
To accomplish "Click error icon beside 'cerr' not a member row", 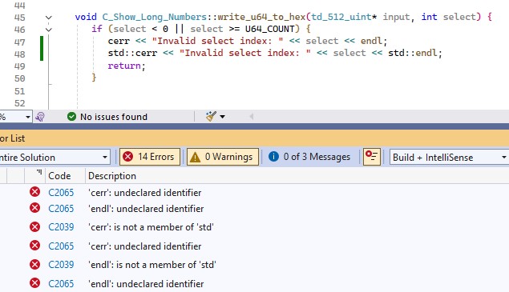I will (34, 226).
